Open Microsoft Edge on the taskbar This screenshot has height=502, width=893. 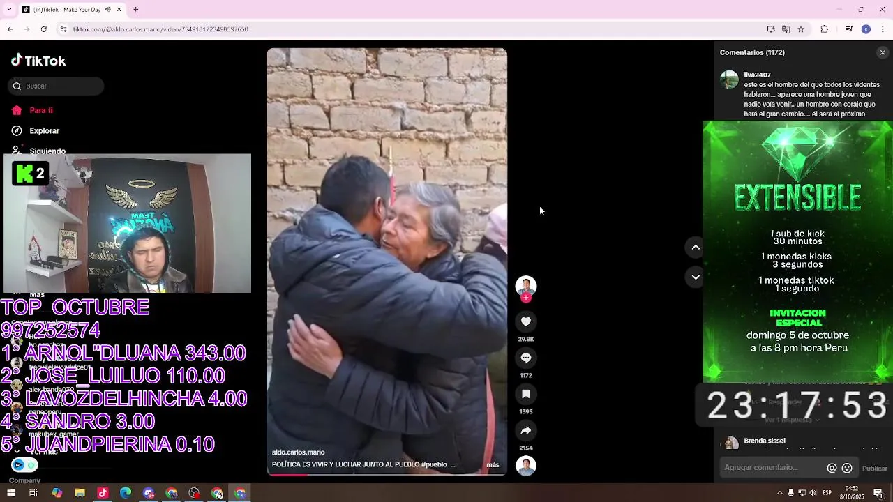tap(126, 493)
